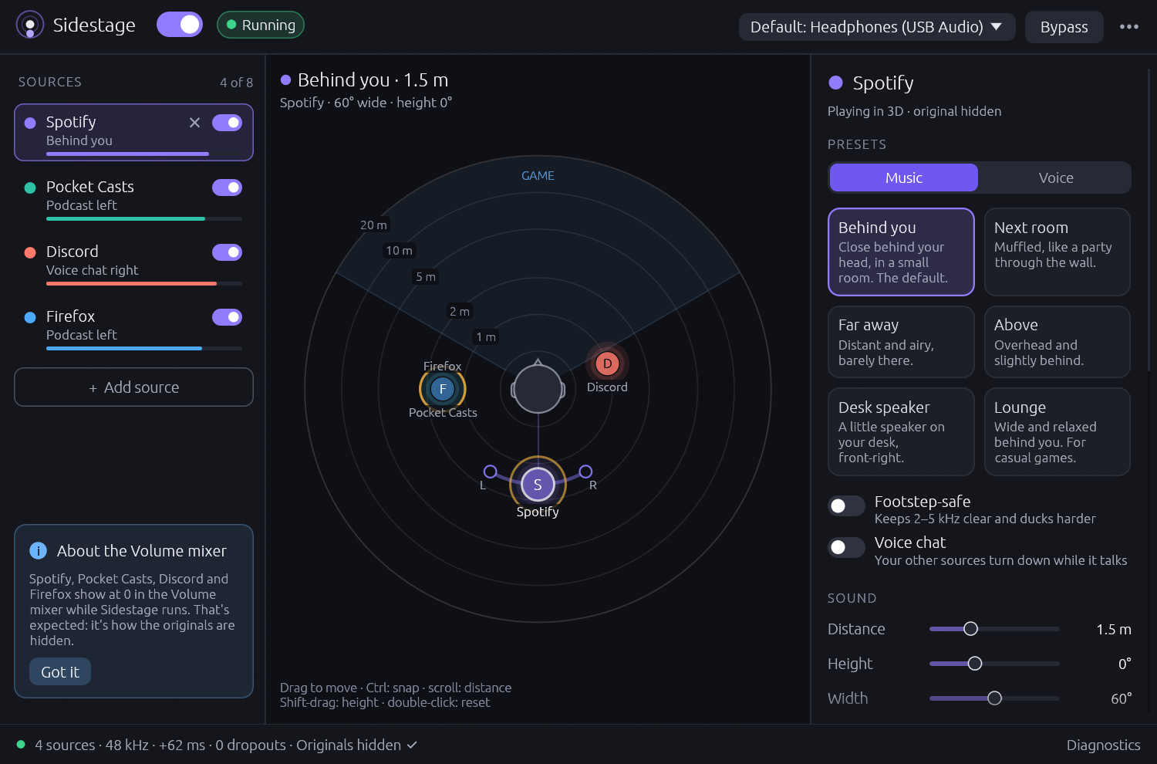Click the red dot beside Discord source
Screen dimensions: 1157x764
pyautogui.click(x=30, y=252)
